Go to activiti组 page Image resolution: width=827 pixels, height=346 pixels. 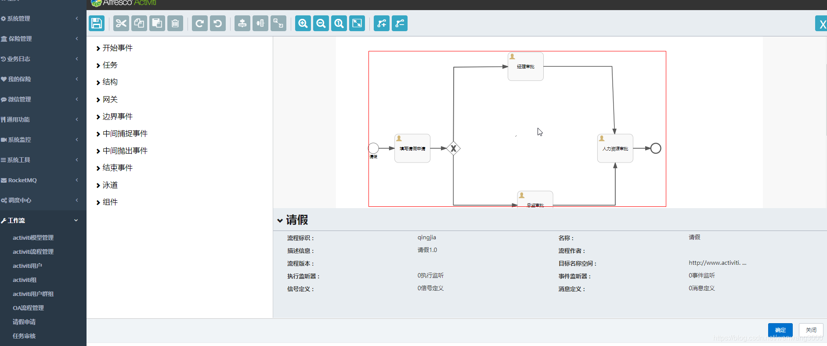(25, 280)
